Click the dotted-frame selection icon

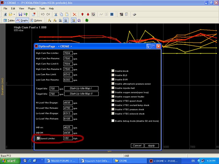(x=93, y=14)
